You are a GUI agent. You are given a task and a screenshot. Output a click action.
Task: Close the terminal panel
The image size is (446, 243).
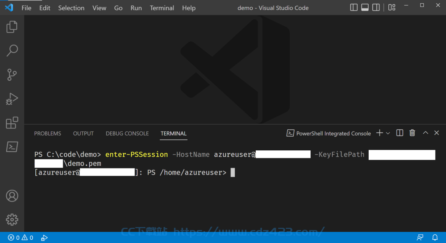point(437,133)
